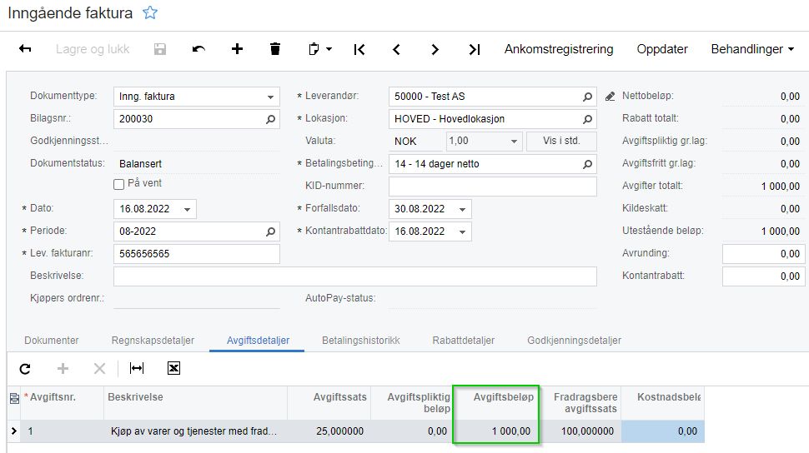Go to the last record
The height and width of the screenshot is (453, 809).
point(475,49)
